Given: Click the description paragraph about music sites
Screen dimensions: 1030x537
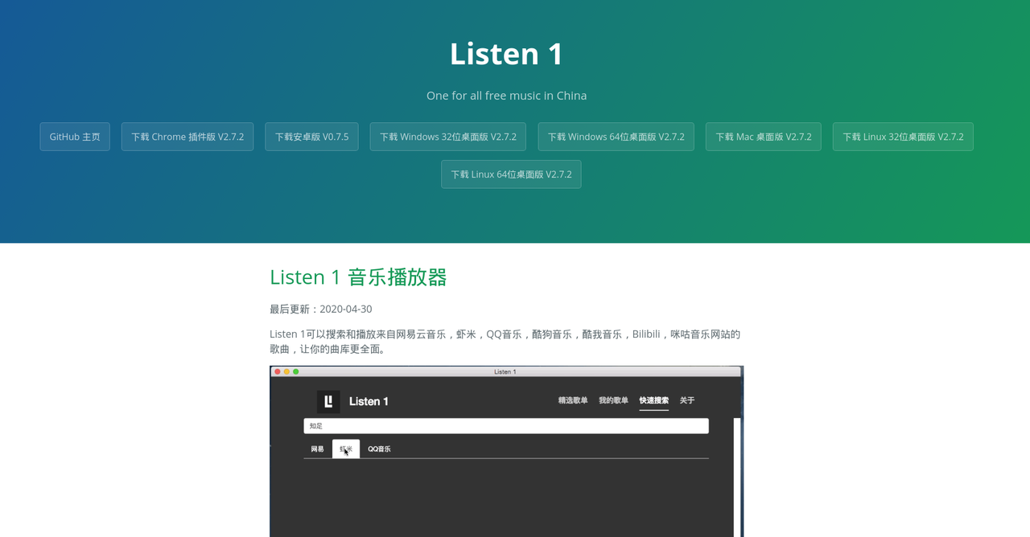Looking at the screenshot, I should (x=505, y=341).
